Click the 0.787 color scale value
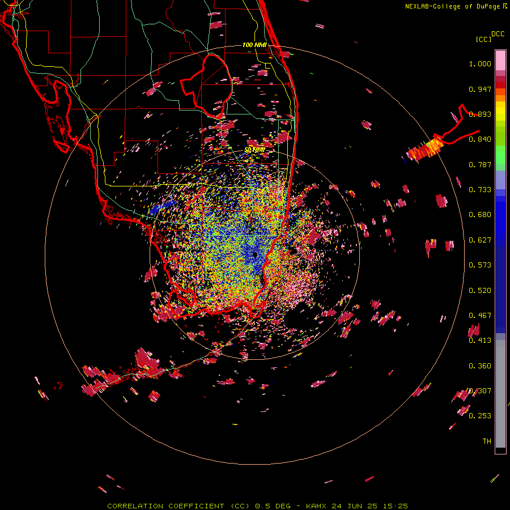Image resolution: width=510 pixels, height=510 pixels. click(480, 164)
